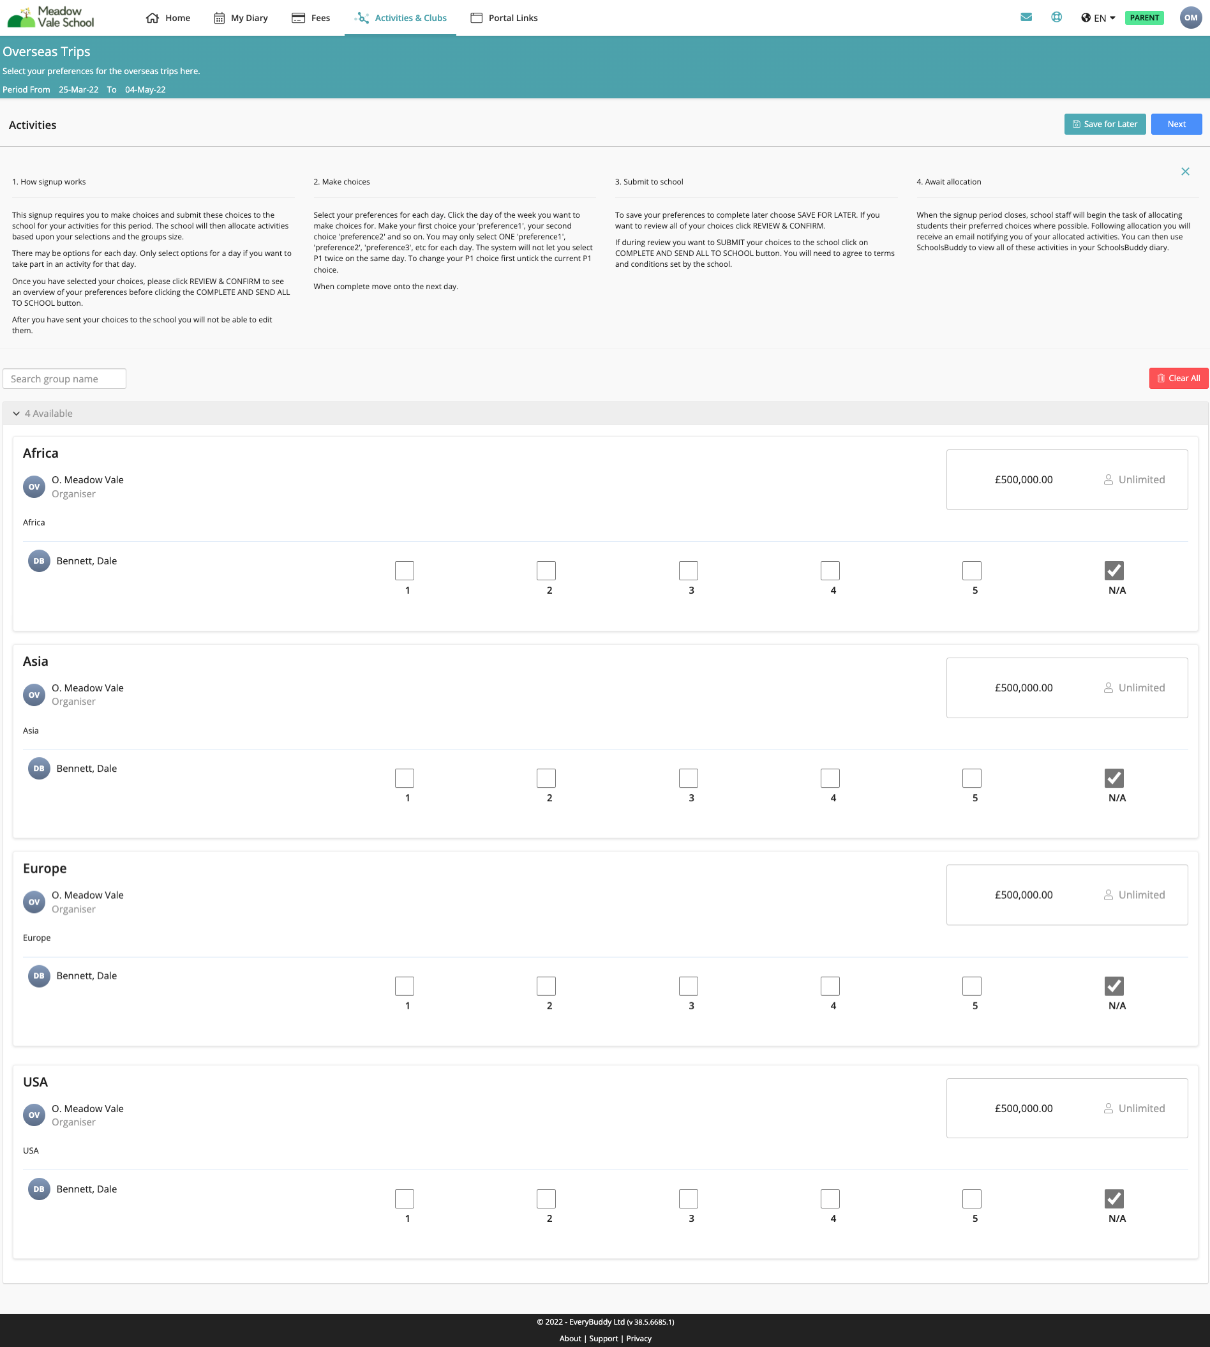1210x1347 pixels.
Task: Click the OM user avatar
Action: click(1191, 18)
